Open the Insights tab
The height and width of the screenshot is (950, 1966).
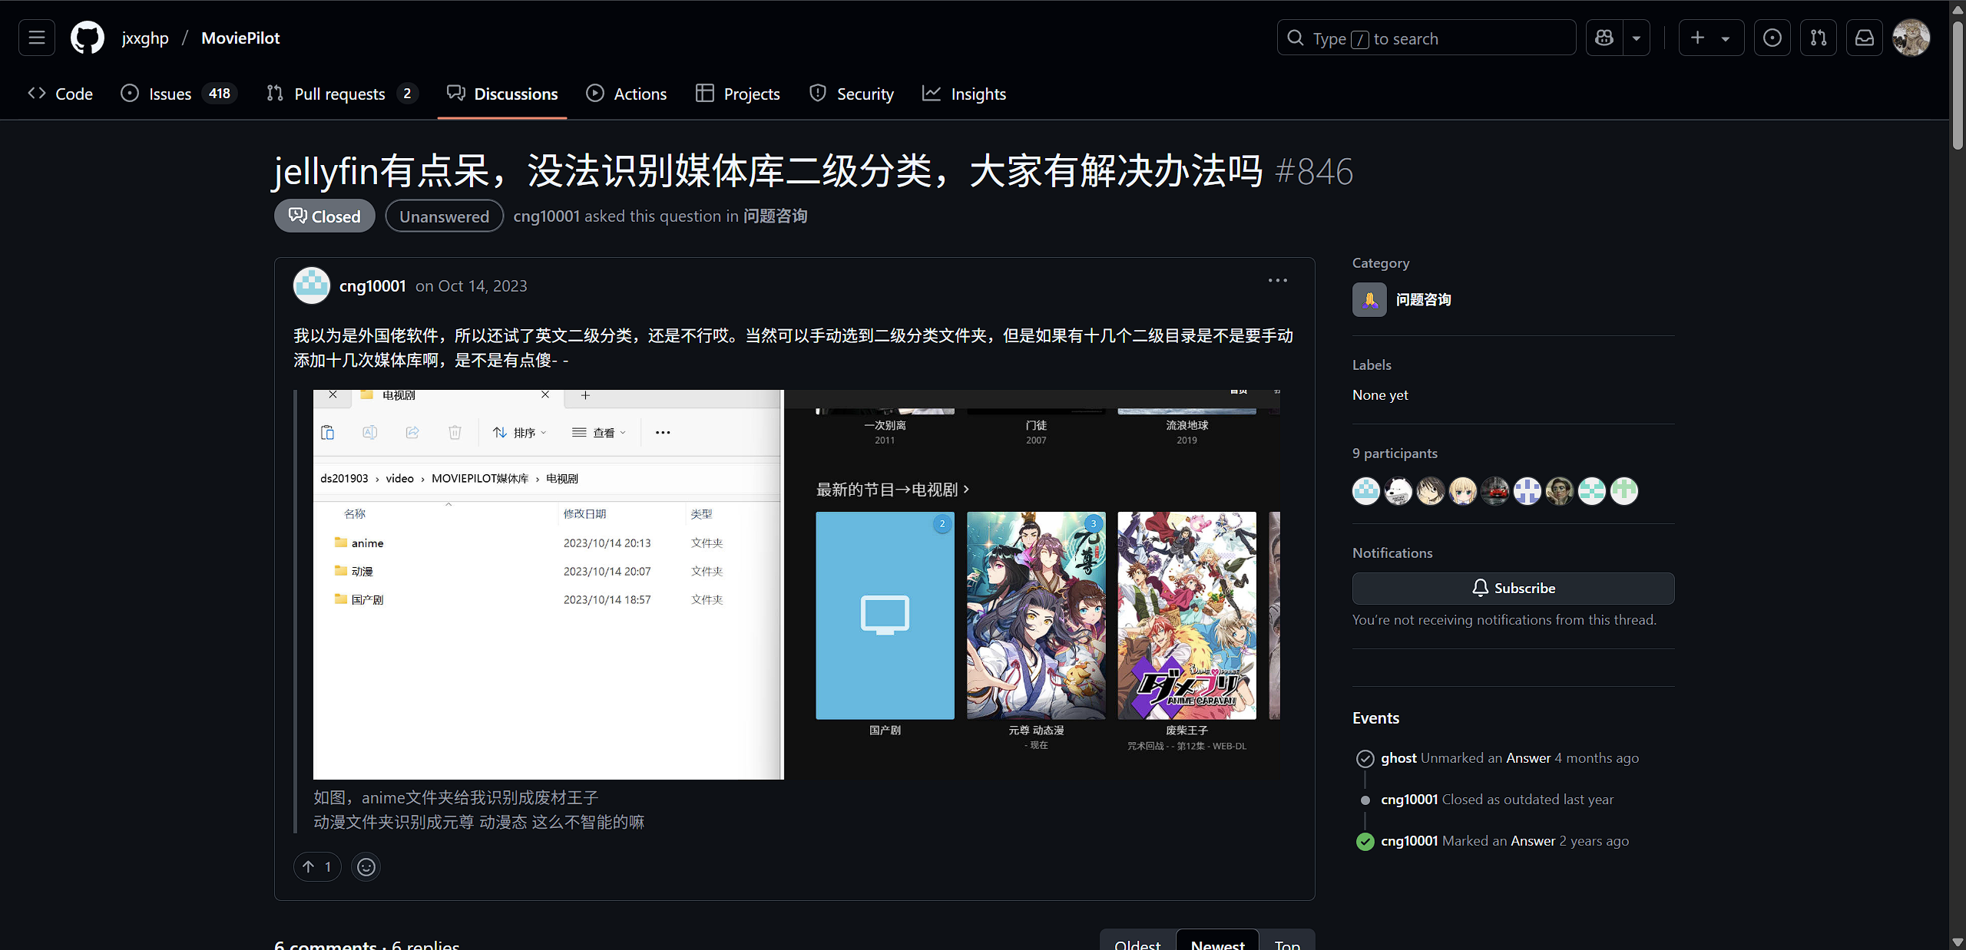click(965, 94)
